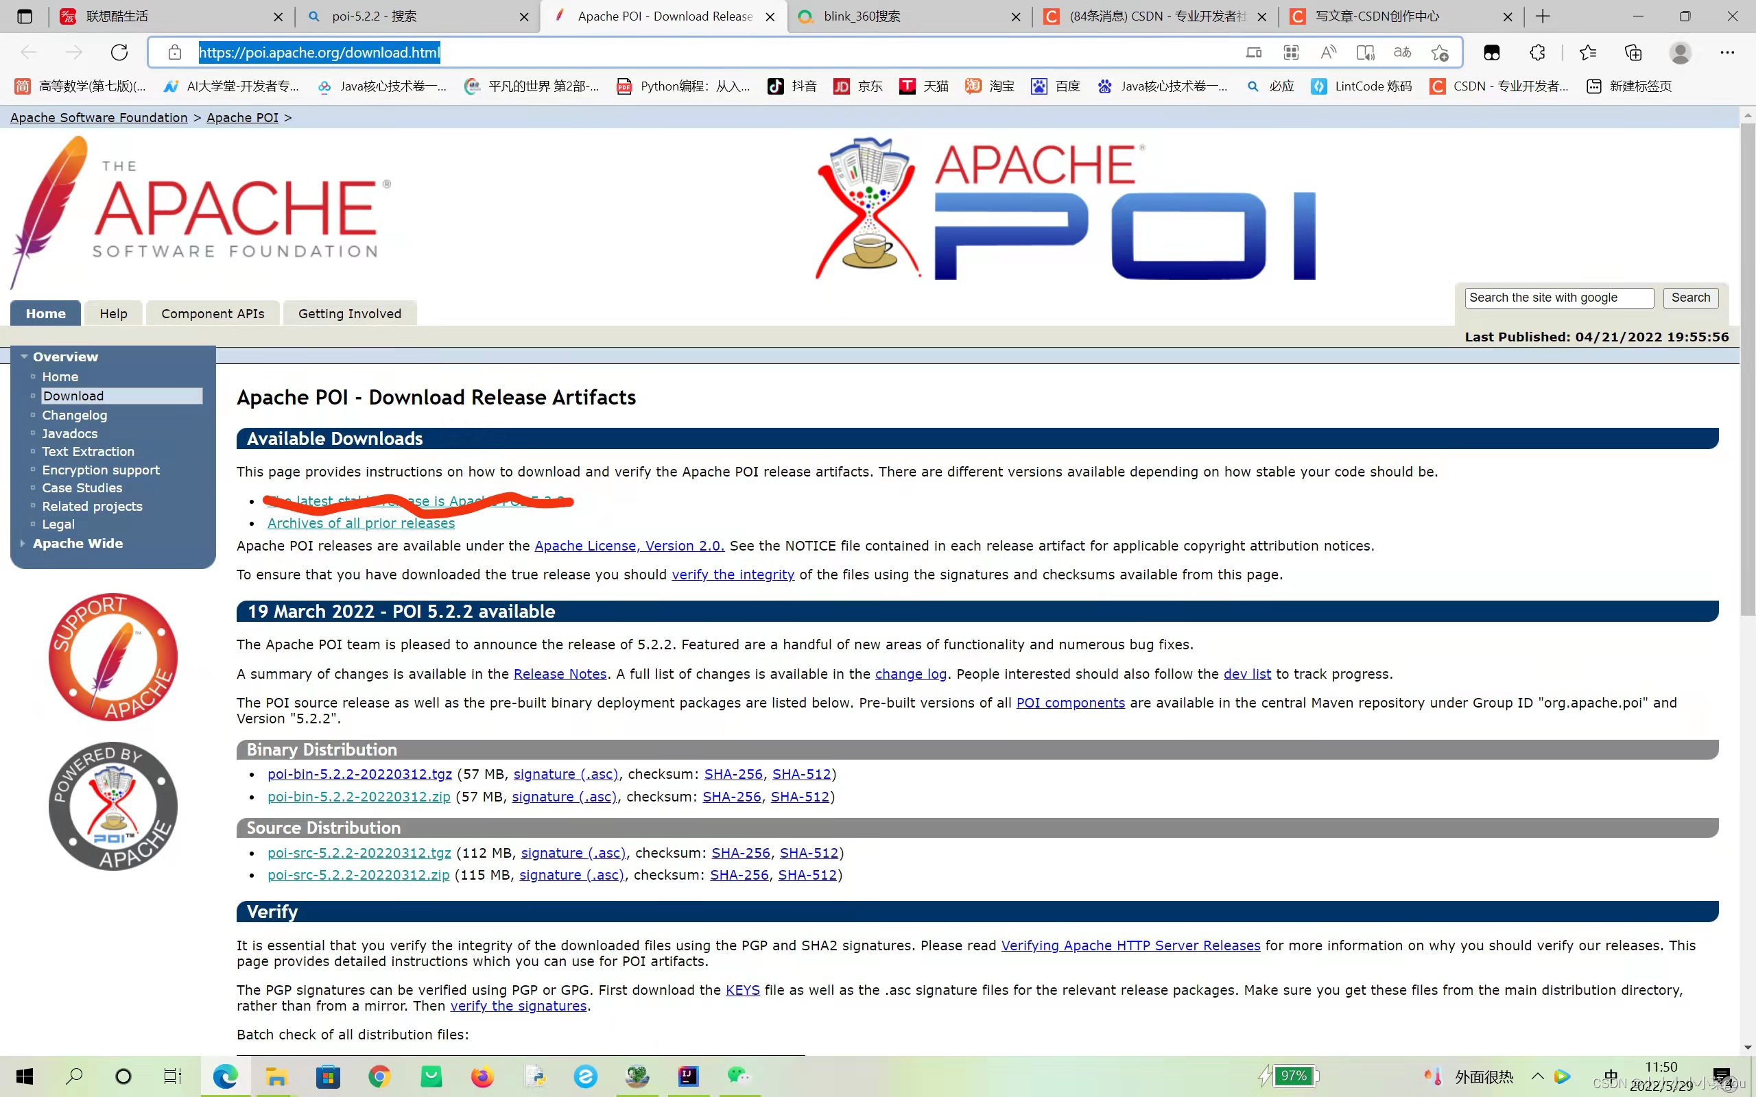Click the Google site search input field
The height and width of the screenshot is (1097, 1756).
pyautogui.click(x=1558, y=298)
